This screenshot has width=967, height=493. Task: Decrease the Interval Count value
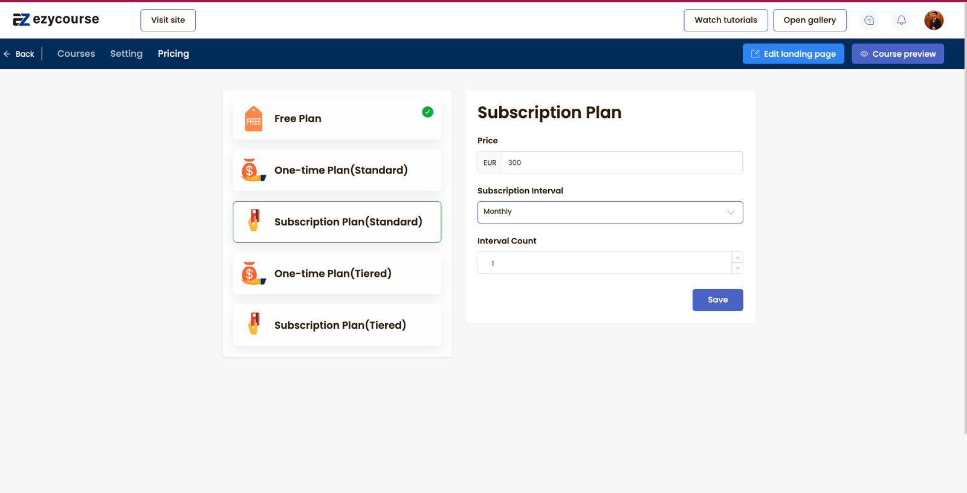coord(737,268)
